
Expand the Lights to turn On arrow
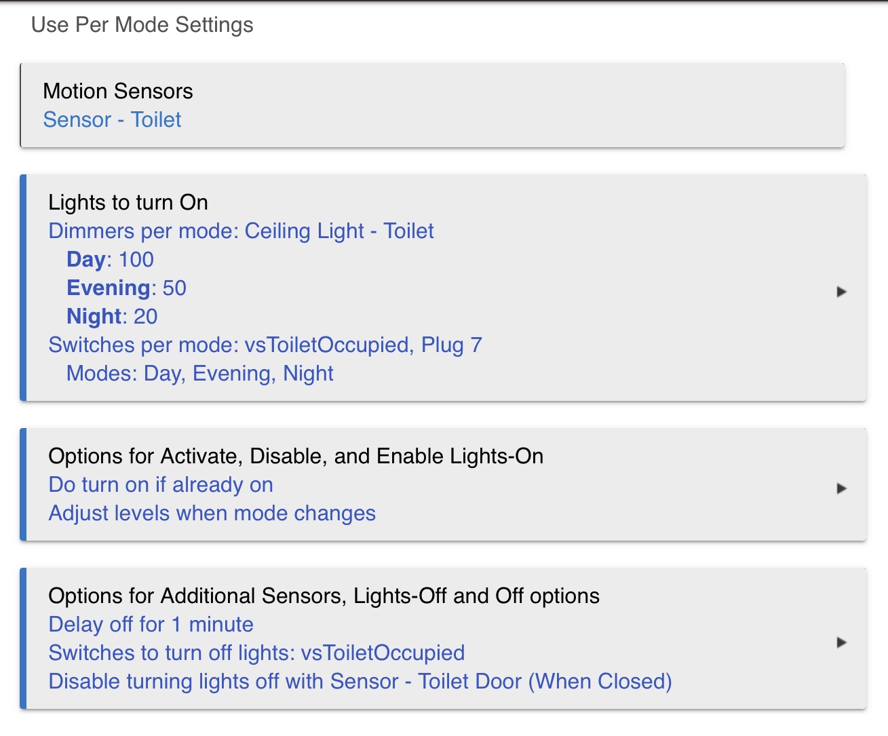[841, 292]
